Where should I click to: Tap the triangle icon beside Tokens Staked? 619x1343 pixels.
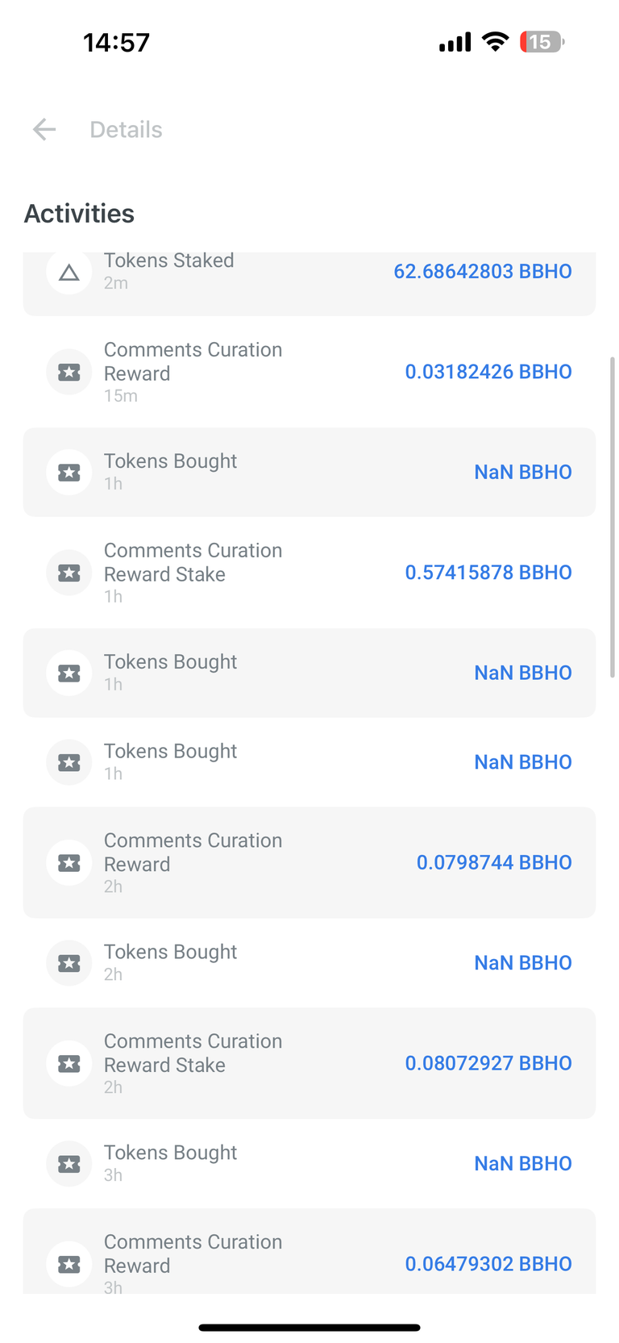[69, 273]
